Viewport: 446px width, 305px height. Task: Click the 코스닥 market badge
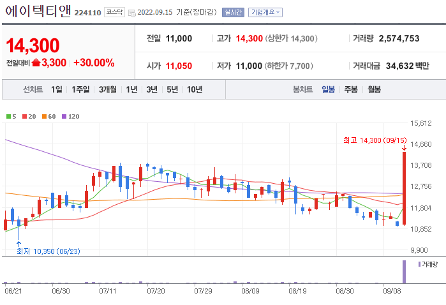click(x=114, y=12)
